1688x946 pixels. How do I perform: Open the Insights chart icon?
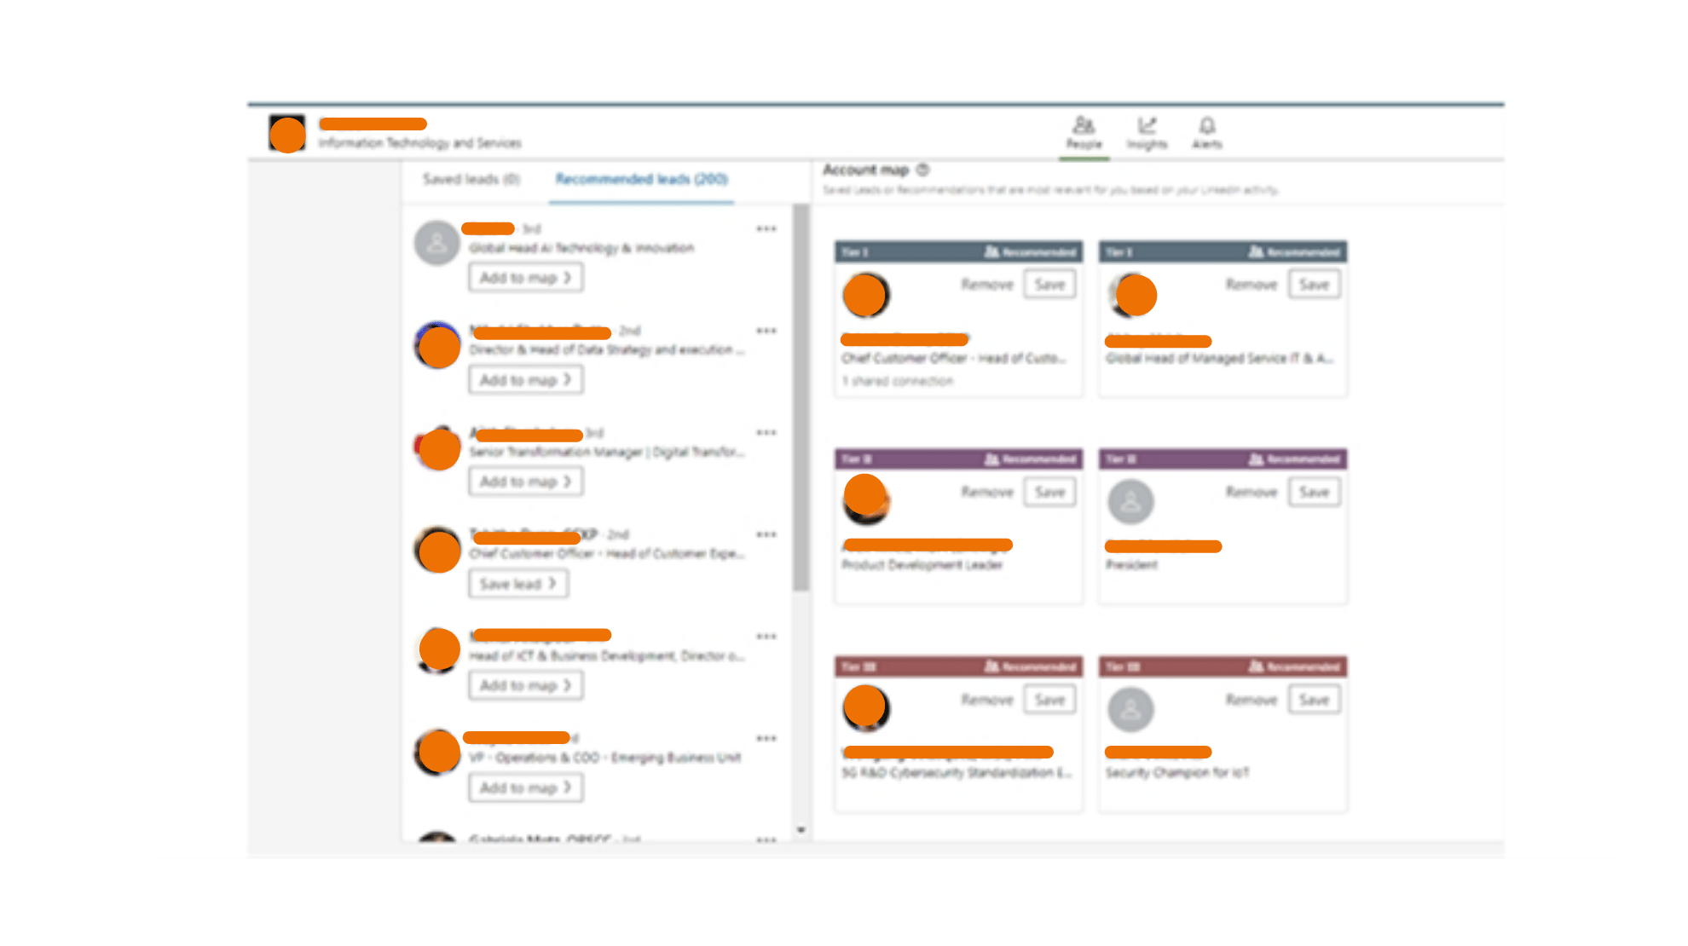(1147, 126)
